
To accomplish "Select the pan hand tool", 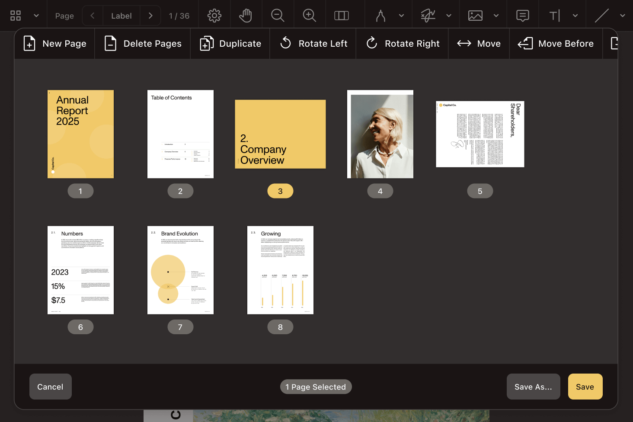I will tap(246, 16).
